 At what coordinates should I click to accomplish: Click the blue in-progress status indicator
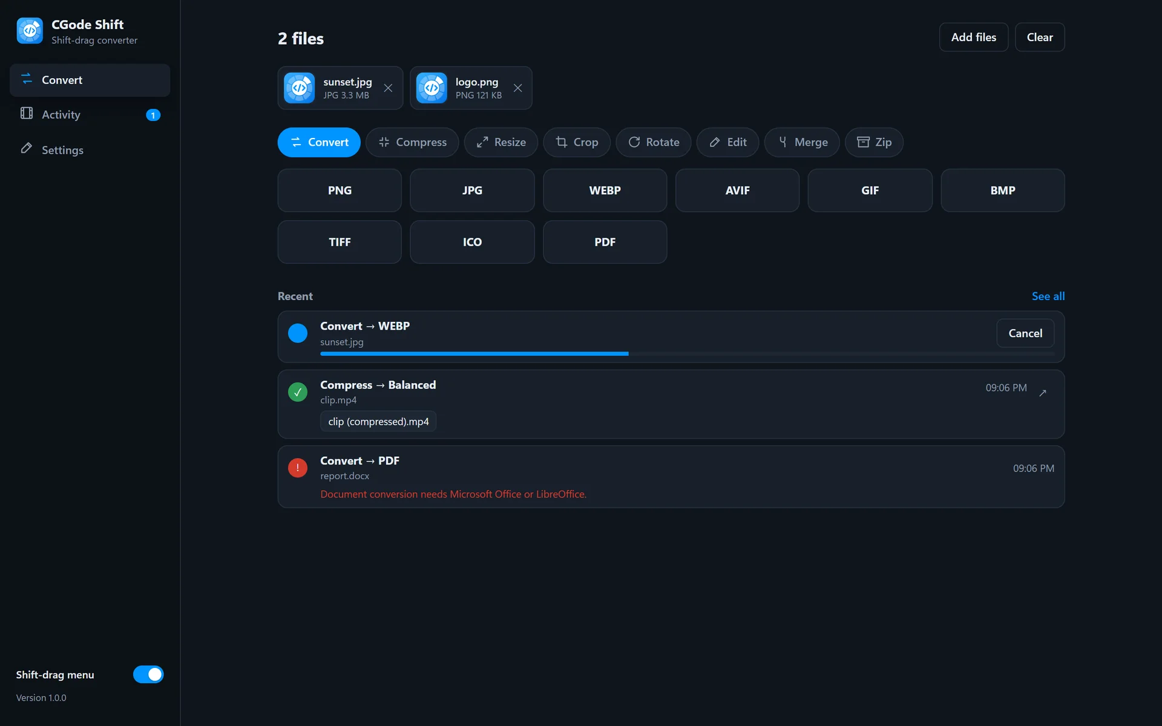click(298, 333)
